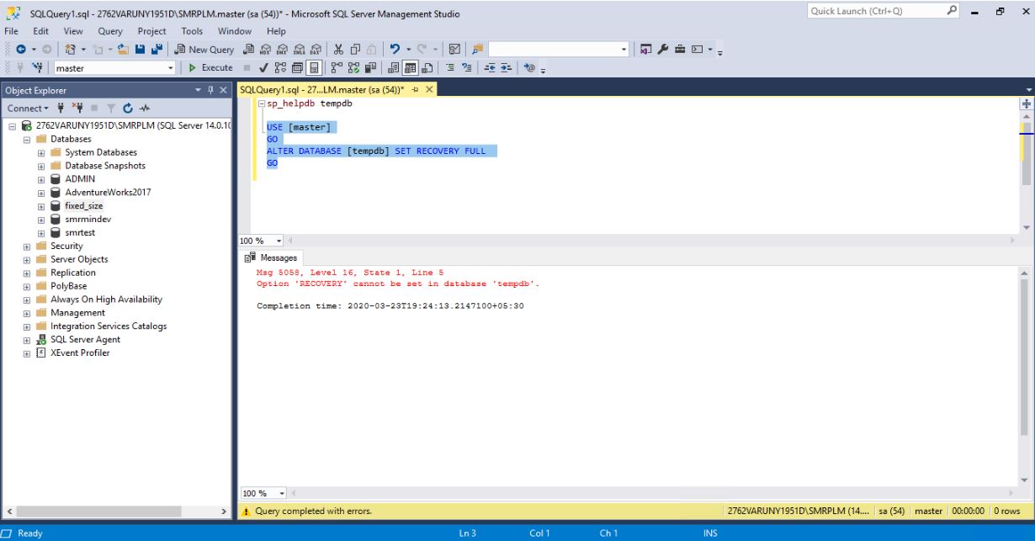Click the Save disk icon in toolbar
Viewport: 1035px width, 541px height.
(x=140, y=50)
